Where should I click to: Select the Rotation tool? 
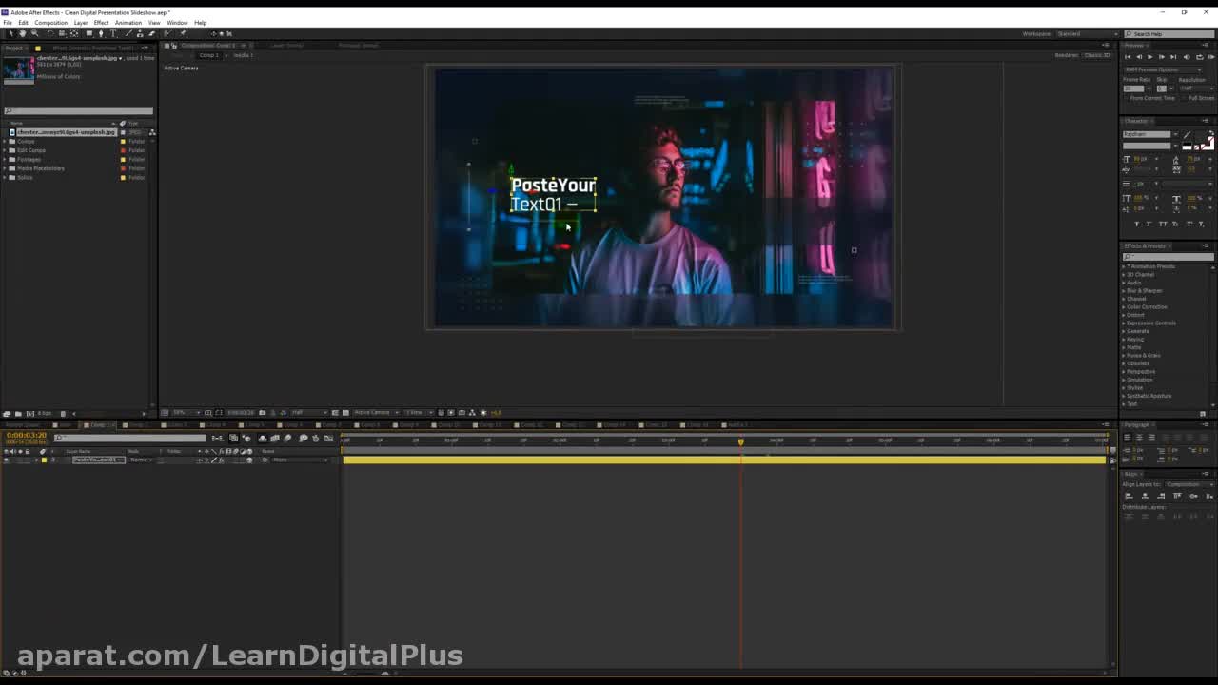(x=50, y=33)
